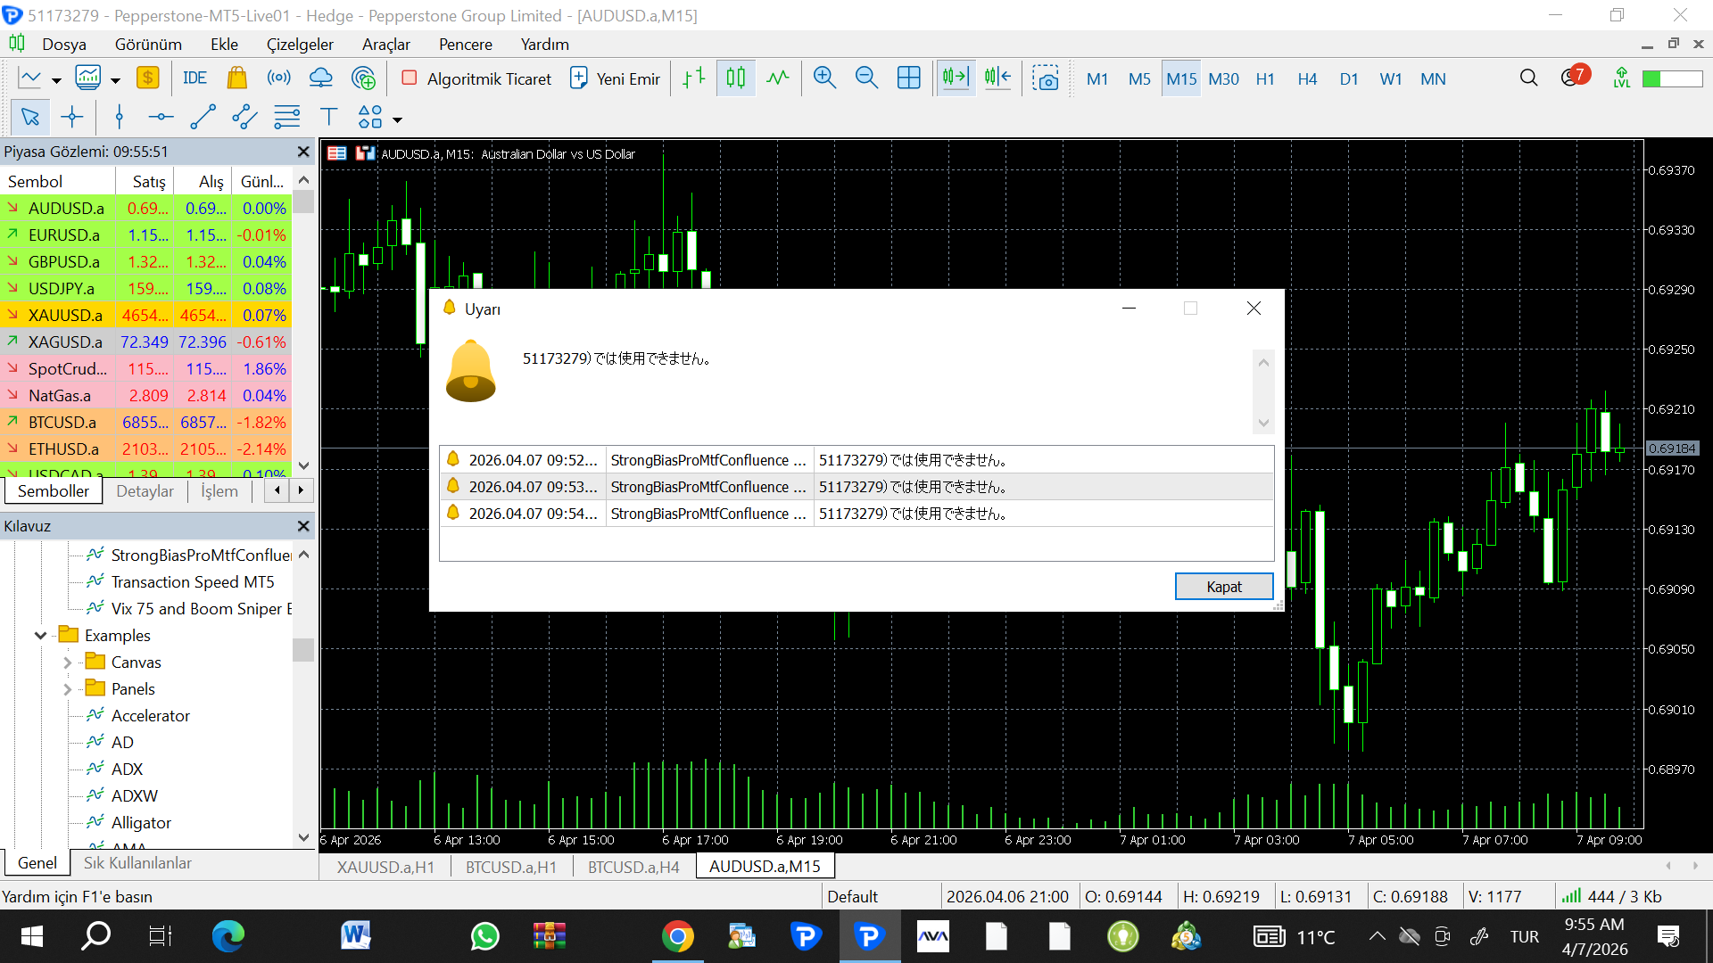This screenshot has height=963, width=1713.
Task: Draw a vertical line on chart
Action: [x=119, y=117]
